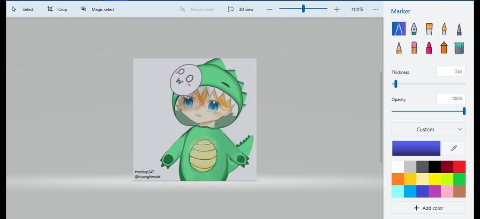The width and height of the screenshot is (480, 219).
Task: Pick the dark gray color swatch
Action: tap(422, 167)
